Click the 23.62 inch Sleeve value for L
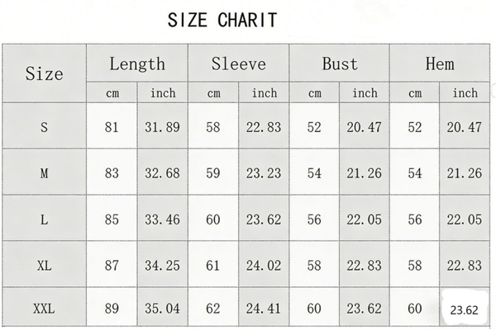This screenshot has height=330, width=496. (x=264, y=219)
